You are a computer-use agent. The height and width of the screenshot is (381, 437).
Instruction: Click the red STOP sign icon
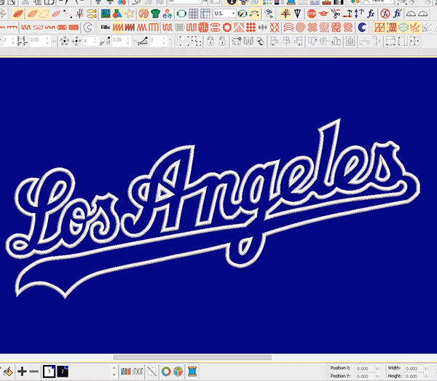tap(312, 14)
